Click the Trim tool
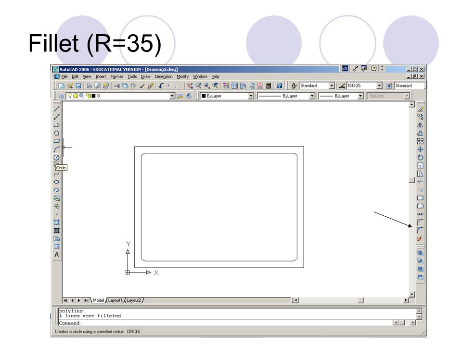462x346 pixels. (421, 182)
